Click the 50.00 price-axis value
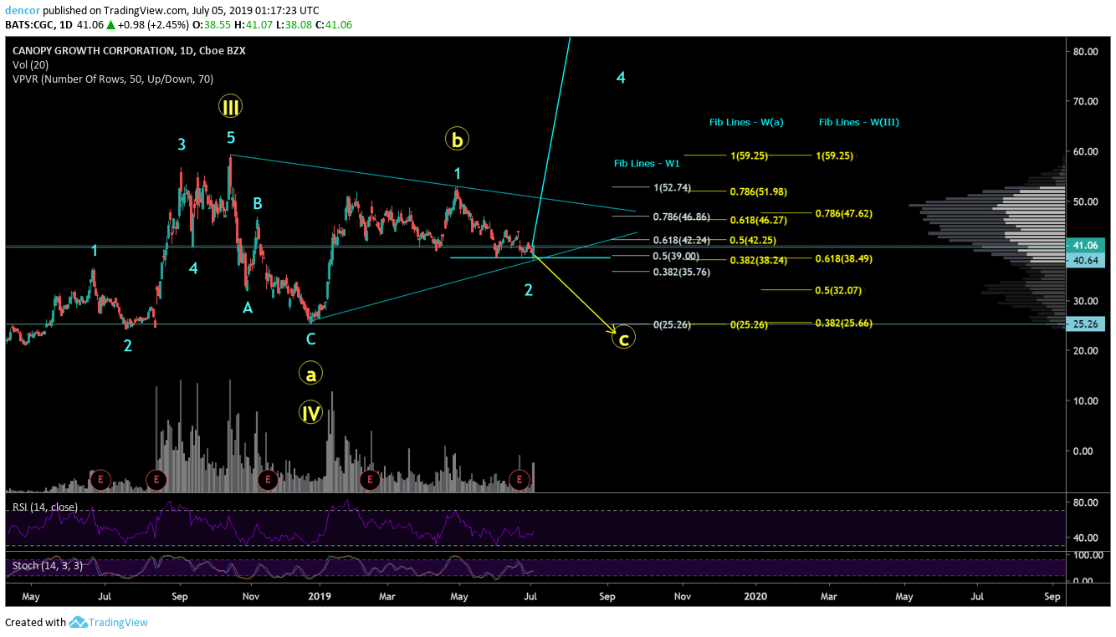 (x=1084, y=201)
